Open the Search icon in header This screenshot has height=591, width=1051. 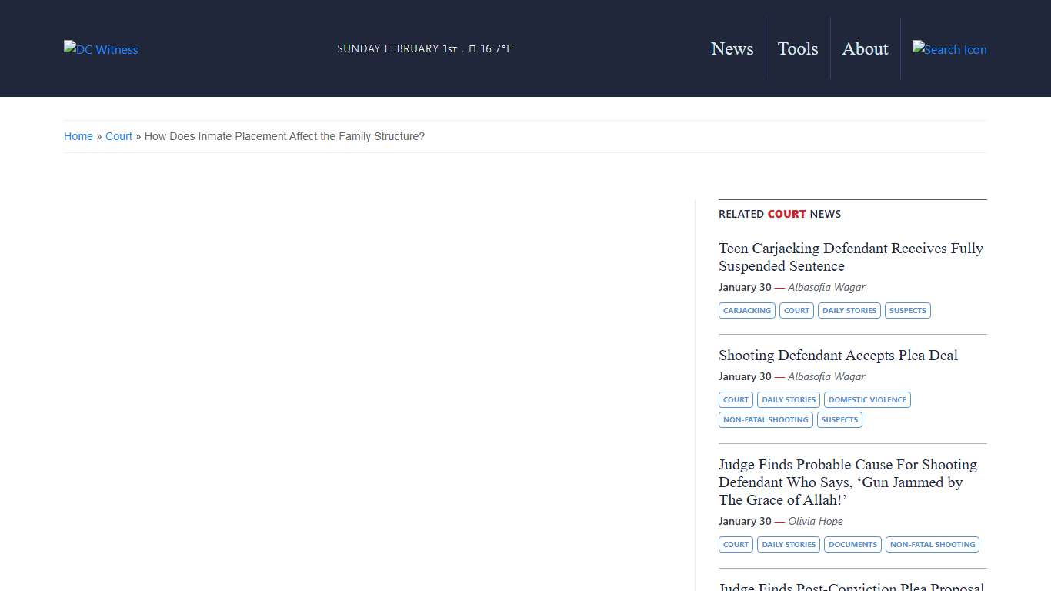tap(949, 49)
